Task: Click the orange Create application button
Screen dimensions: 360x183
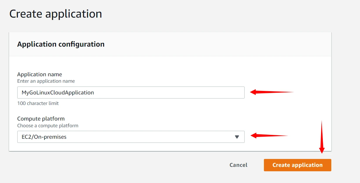Action: (297, 165)
